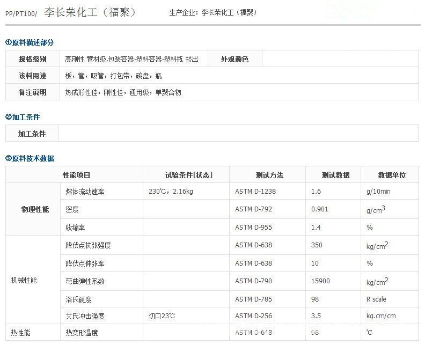Click the g/10min unit cell
This screenshot has height=352, width=425.
390,192
